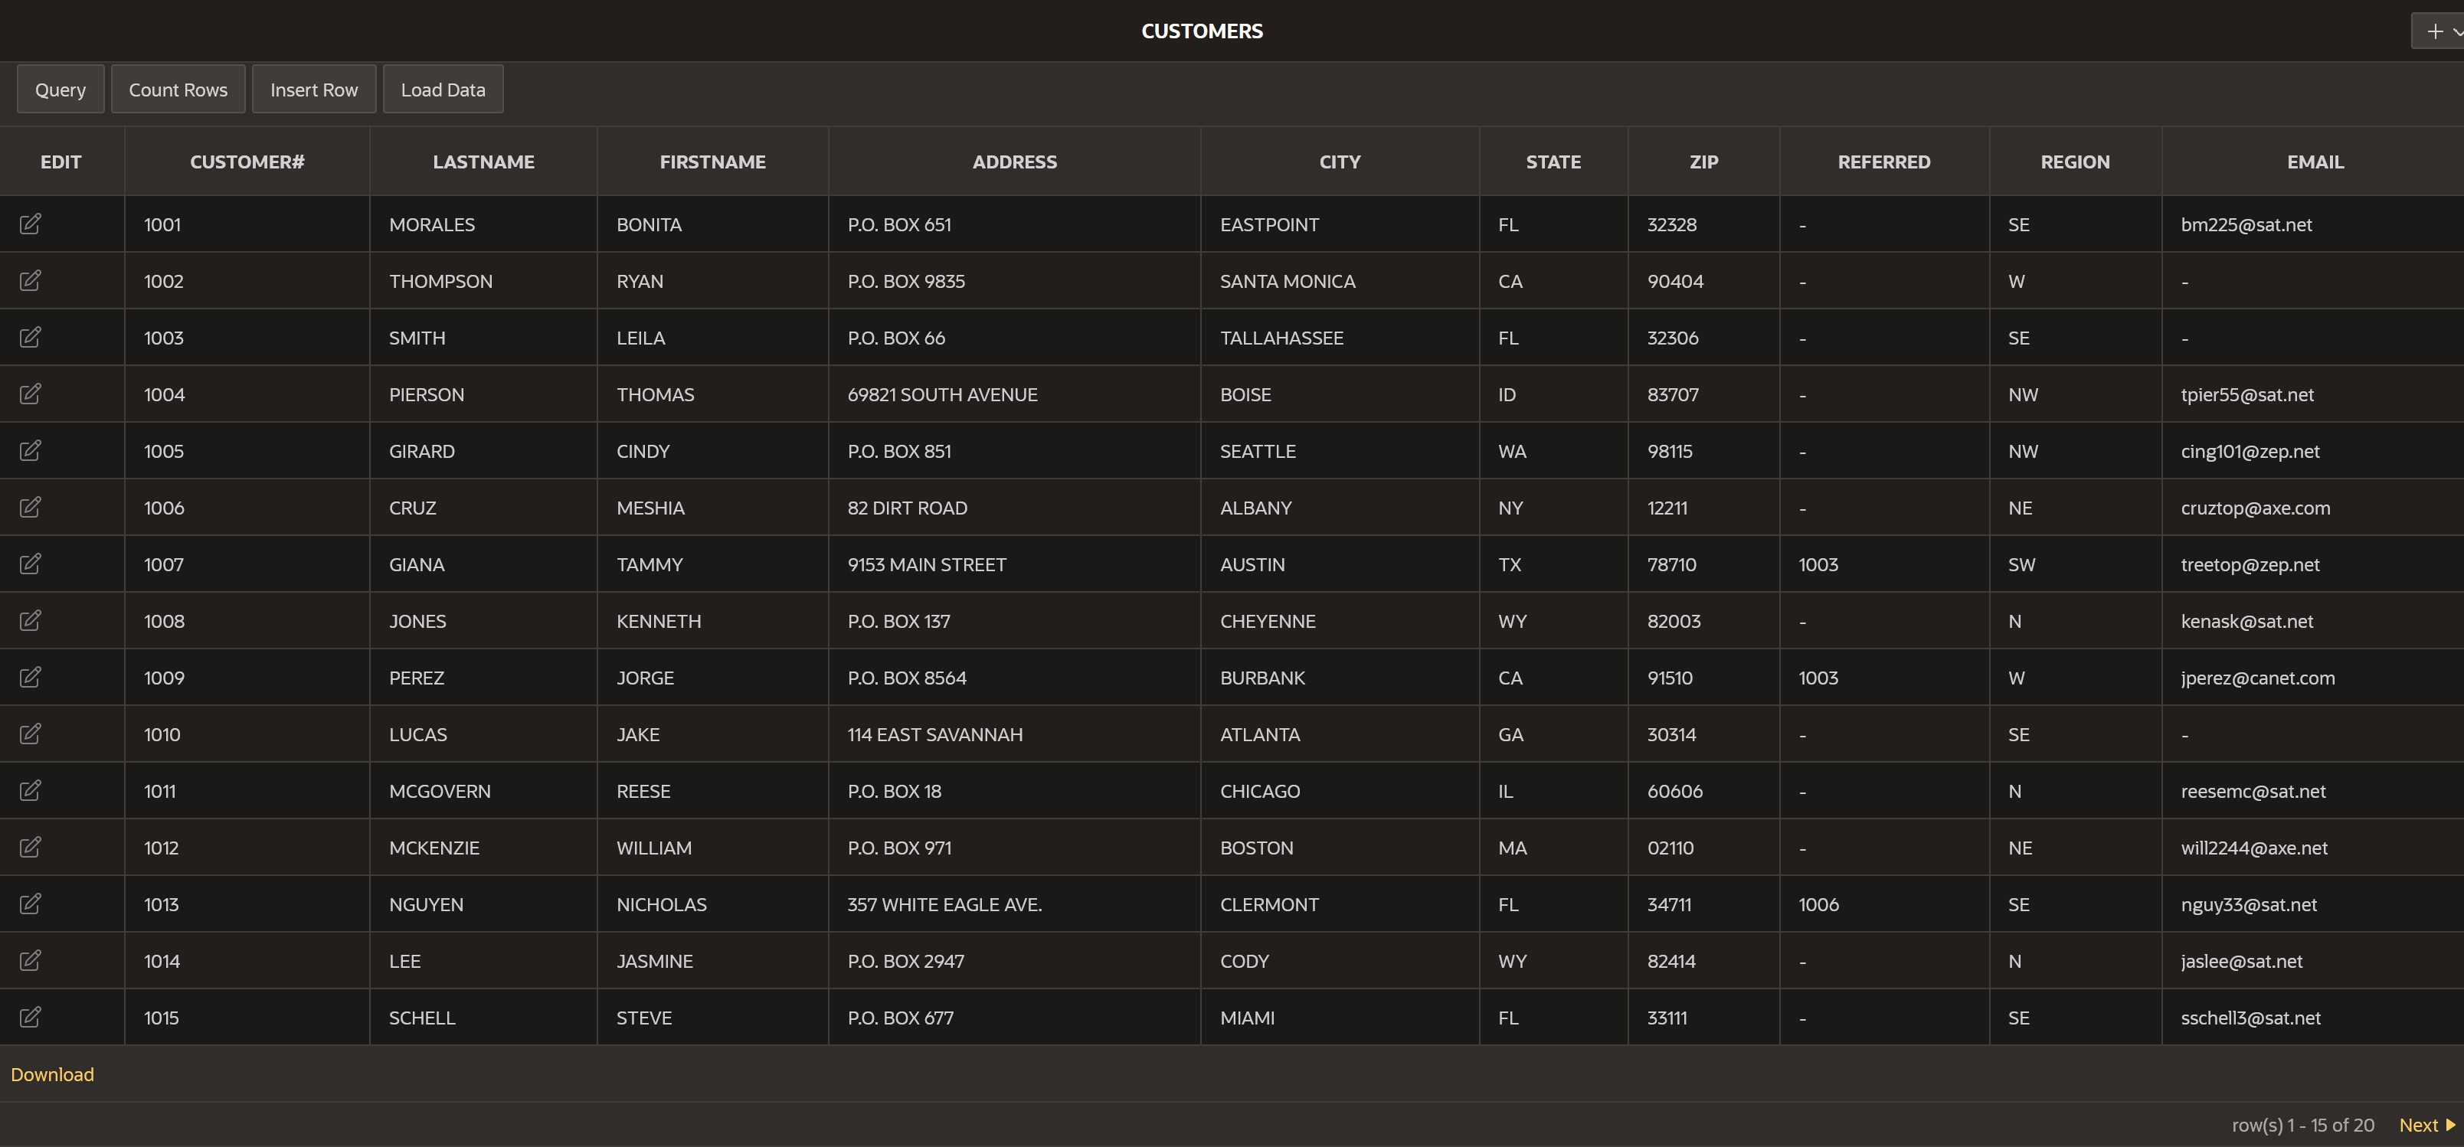Click edit pencil for 1013 NGUYEN

coord(31,904)
